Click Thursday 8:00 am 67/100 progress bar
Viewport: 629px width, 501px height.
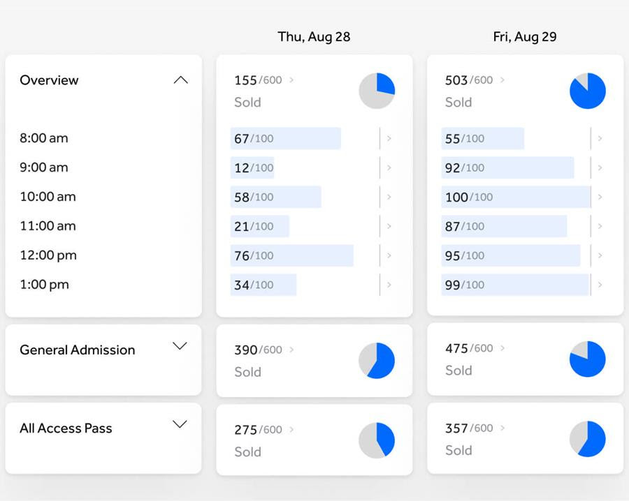[286, 138]
